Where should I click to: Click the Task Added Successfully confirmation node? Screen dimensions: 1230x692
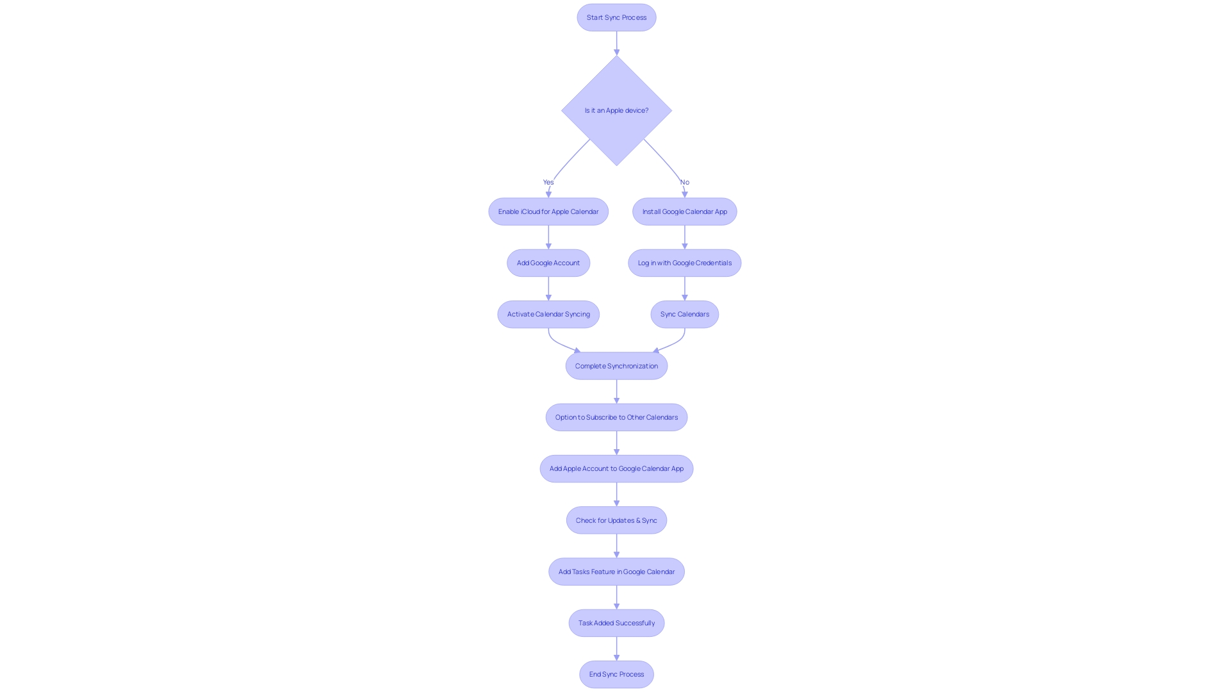point(616,623)
